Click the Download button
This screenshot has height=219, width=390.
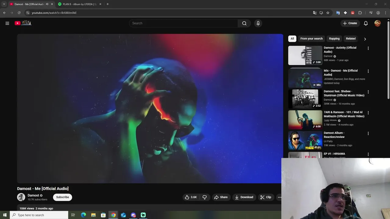(244, 197)
